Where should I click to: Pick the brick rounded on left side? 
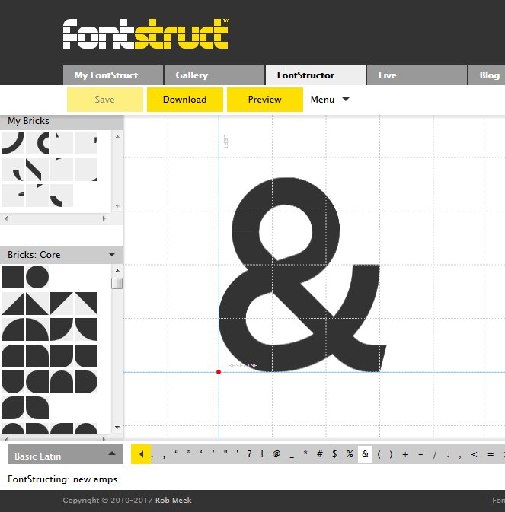[x=37, y=382]
